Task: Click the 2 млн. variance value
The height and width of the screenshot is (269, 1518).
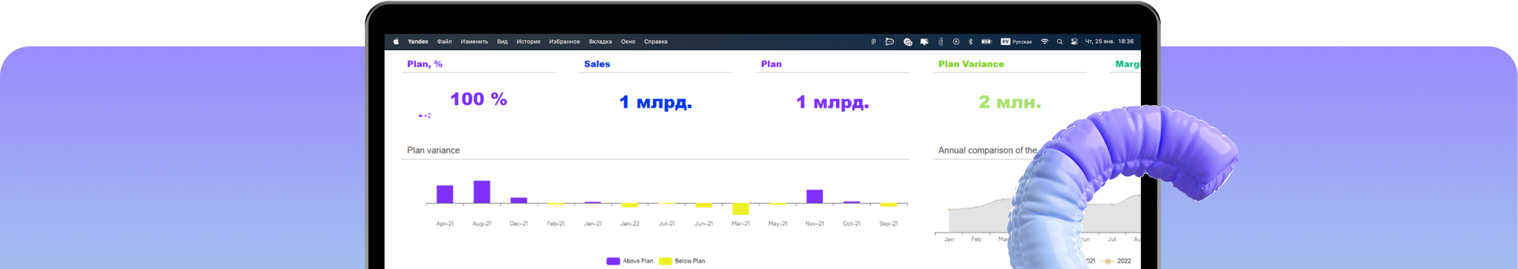Action: click(x=1009, y=102)
